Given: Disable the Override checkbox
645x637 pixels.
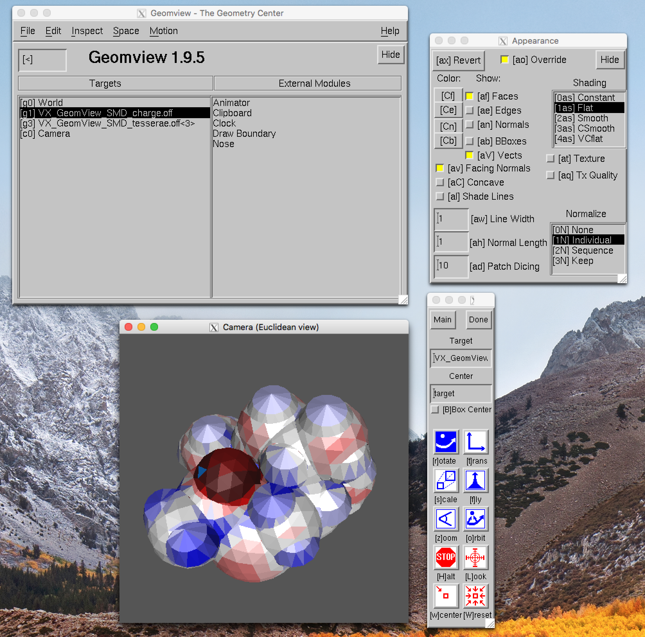Looking at the screenshot, I should pyautogui.click(x=504, y=60).
